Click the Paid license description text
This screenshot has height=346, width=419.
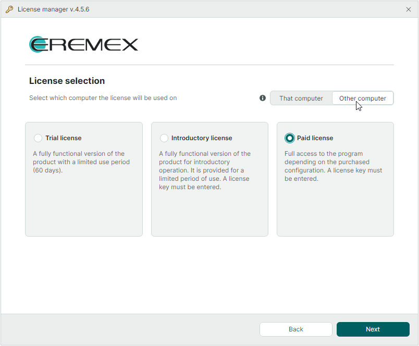[333, 166]
